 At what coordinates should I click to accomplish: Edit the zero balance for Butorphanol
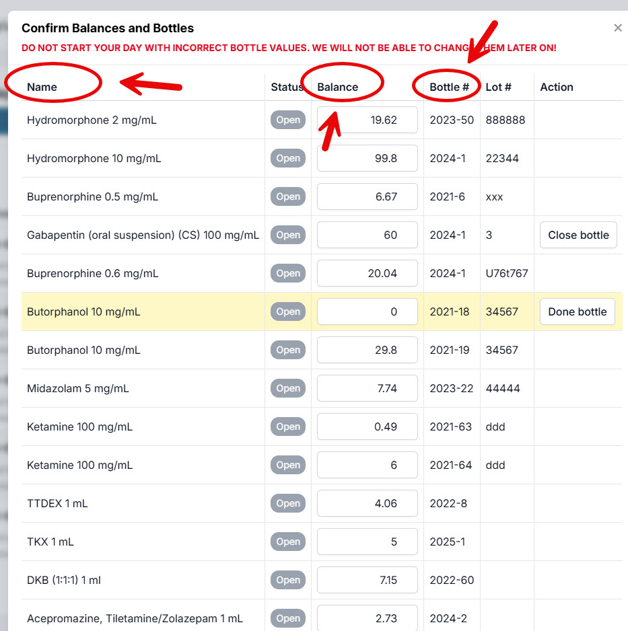(x=367, y=312)
